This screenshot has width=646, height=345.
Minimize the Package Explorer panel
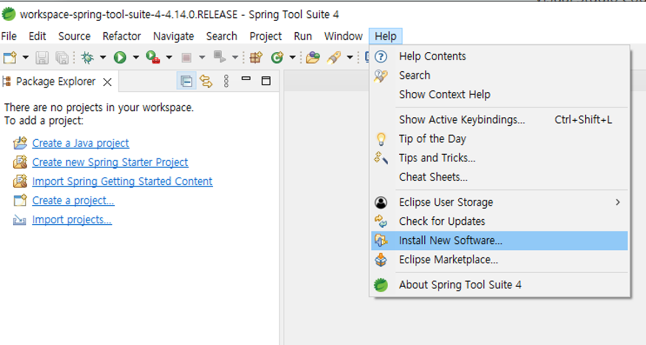tap(246, 78)
